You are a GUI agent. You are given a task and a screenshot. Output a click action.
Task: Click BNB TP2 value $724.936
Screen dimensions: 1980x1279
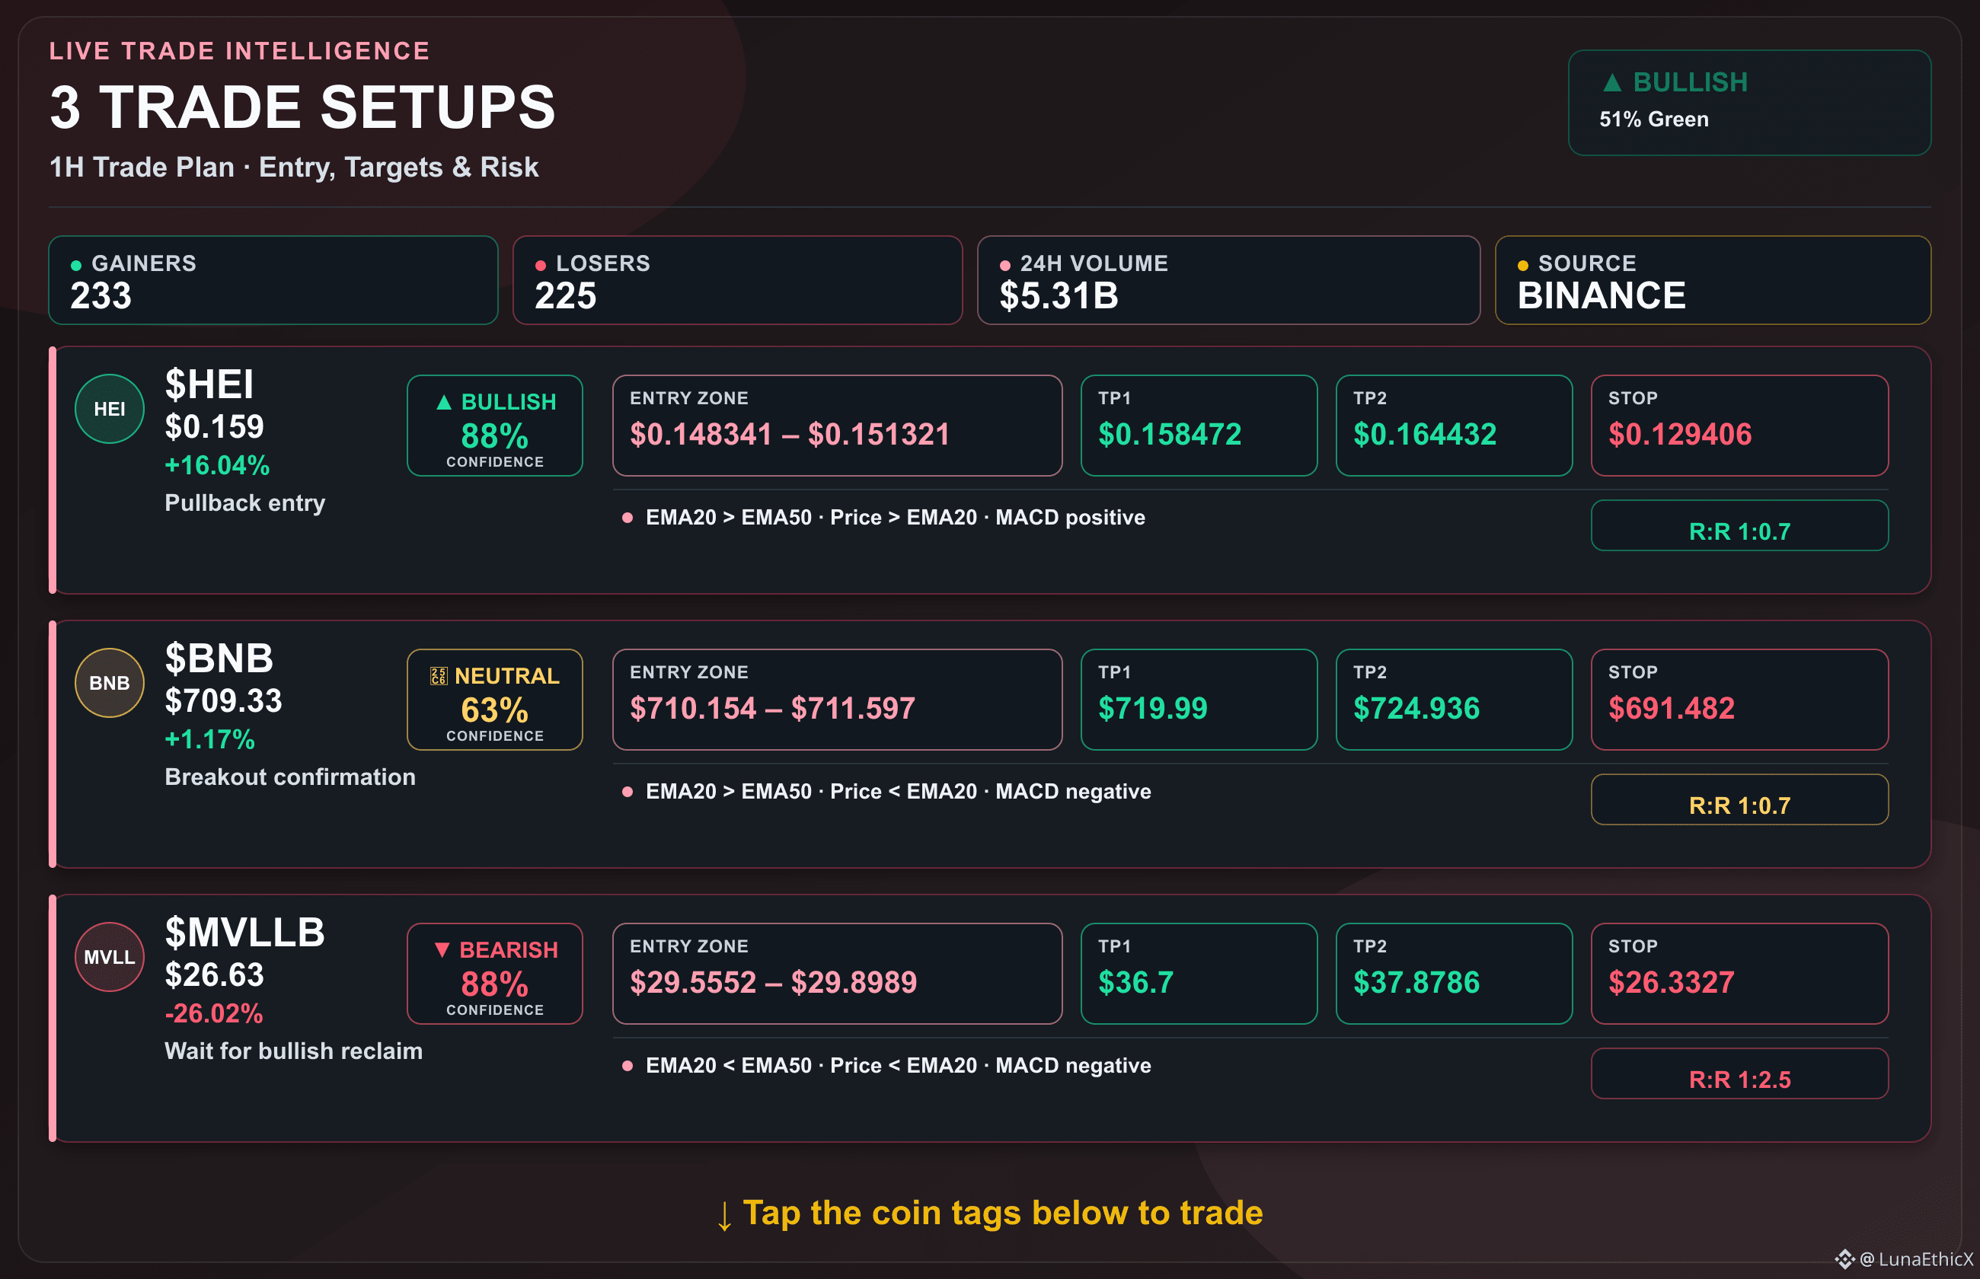pos(1416,709)
